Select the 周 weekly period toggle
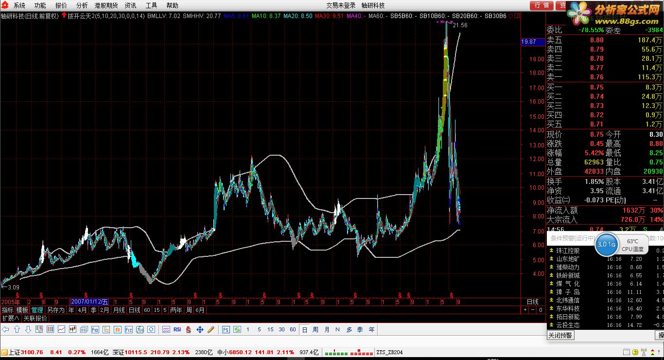This screenshot has width=664, height=360. [x=315, y=329]
